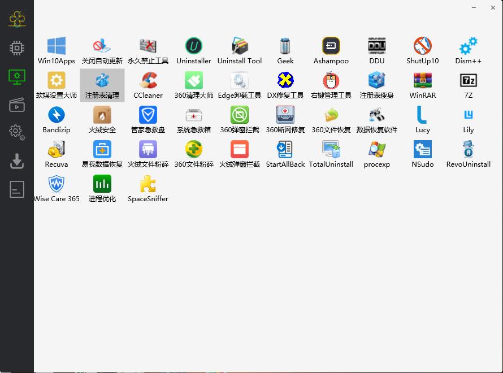
Task: Select the green monitor sidebar tab
Action: pos(17,76)
